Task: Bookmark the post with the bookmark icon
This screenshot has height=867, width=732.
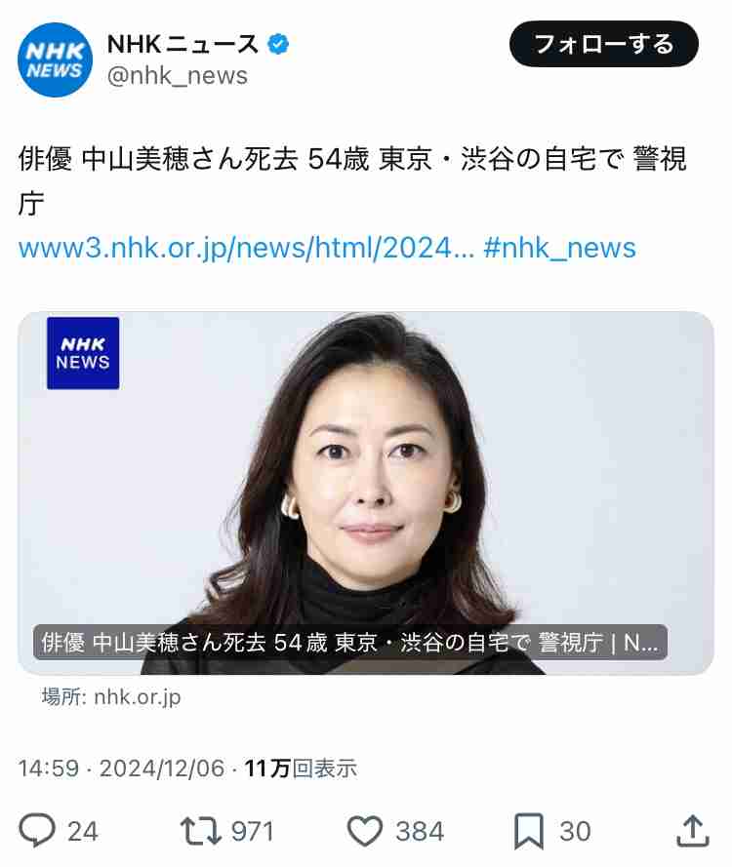Action: point(529,831)
